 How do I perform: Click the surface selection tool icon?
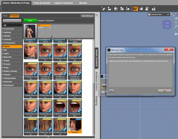(141, 9)
